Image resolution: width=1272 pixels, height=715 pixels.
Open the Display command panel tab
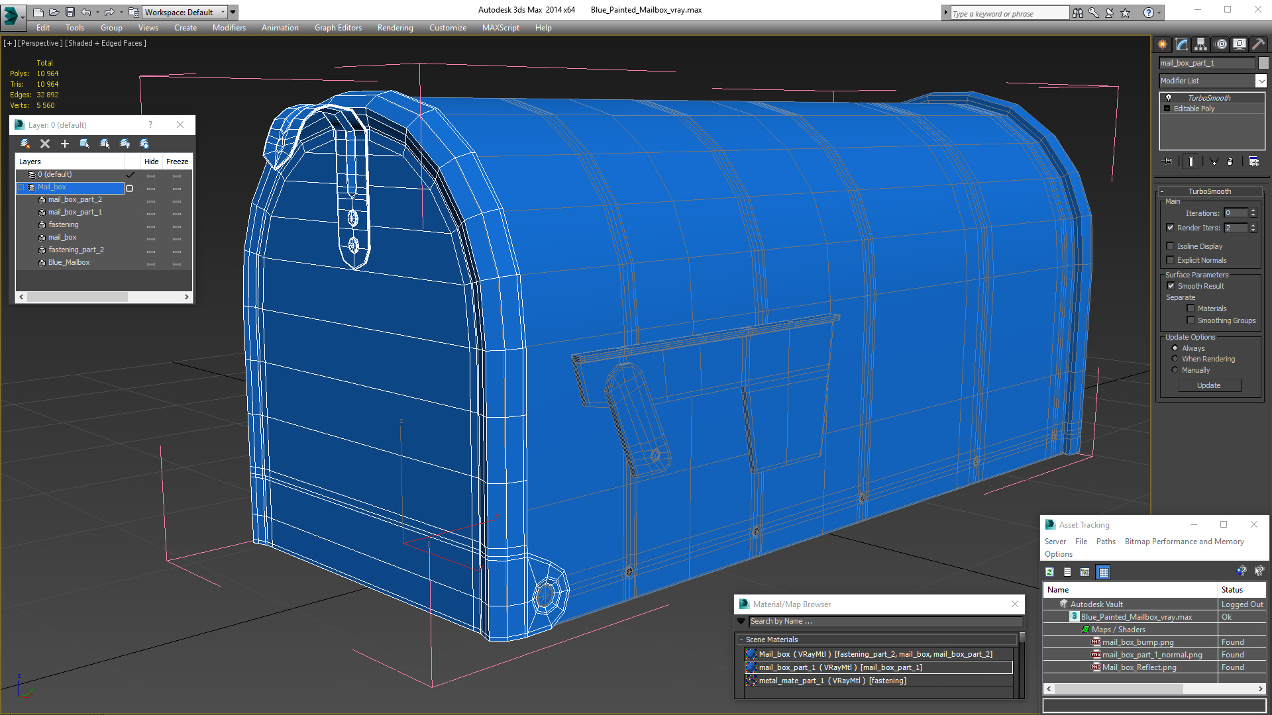point(1240,44)
